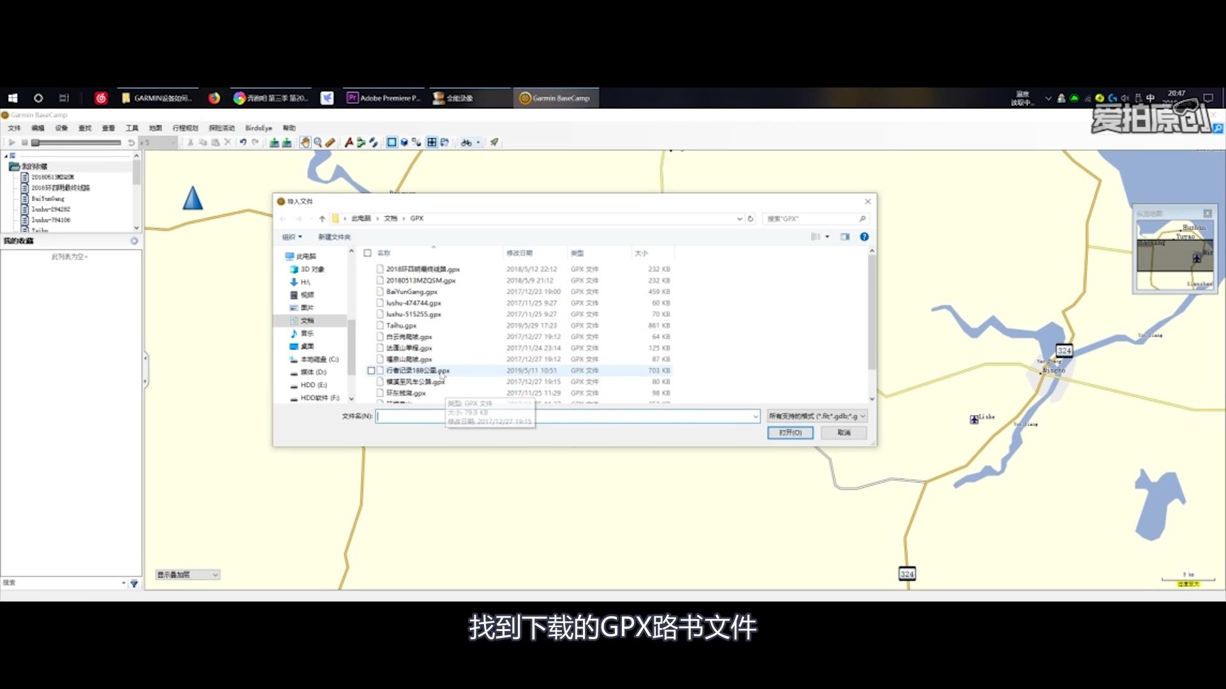Toggle the preview pane icon in the dialog

click(845, 237)
